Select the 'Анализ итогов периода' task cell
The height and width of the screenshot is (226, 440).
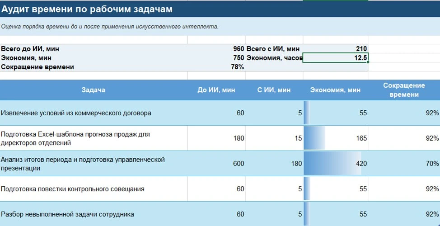click(x=94, y=163)
